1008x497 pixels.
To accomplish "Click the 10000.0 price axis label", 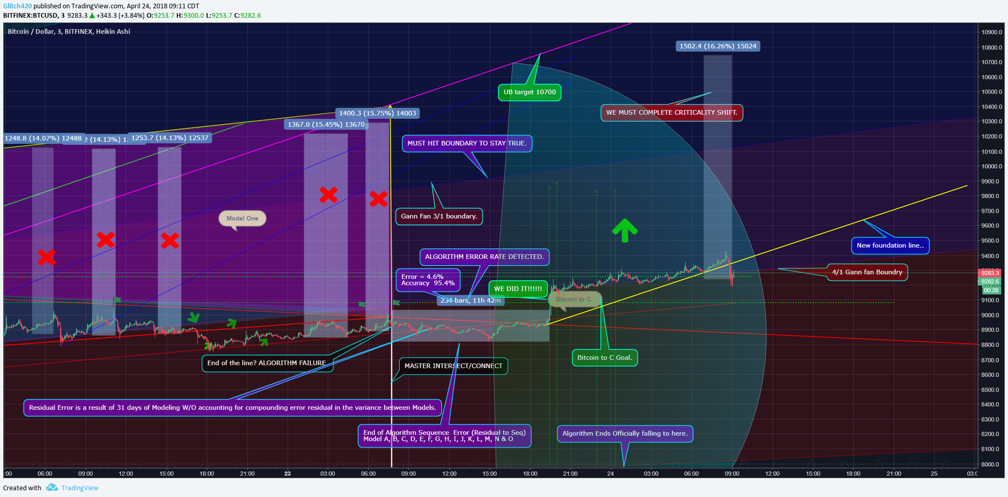I will (x=991, y=167).
